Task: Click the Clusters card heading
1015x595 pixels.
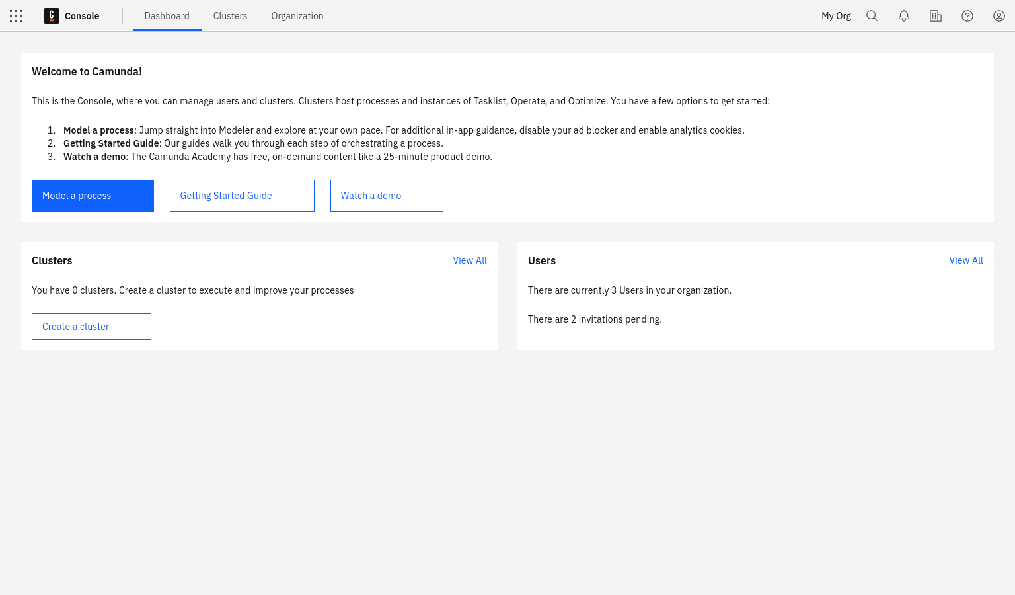Action: tap(52, 260)
